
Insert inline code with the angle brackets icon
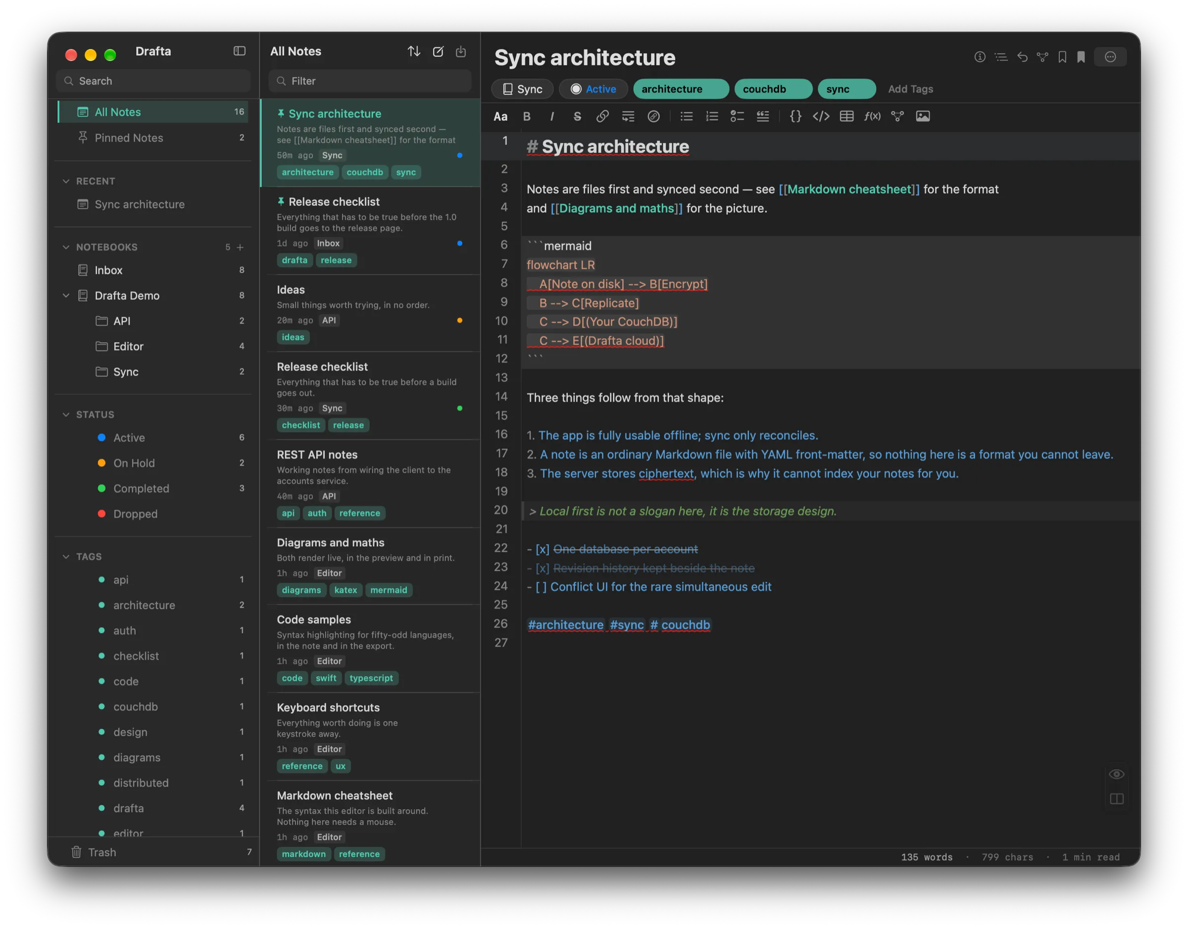pos(821,116)
